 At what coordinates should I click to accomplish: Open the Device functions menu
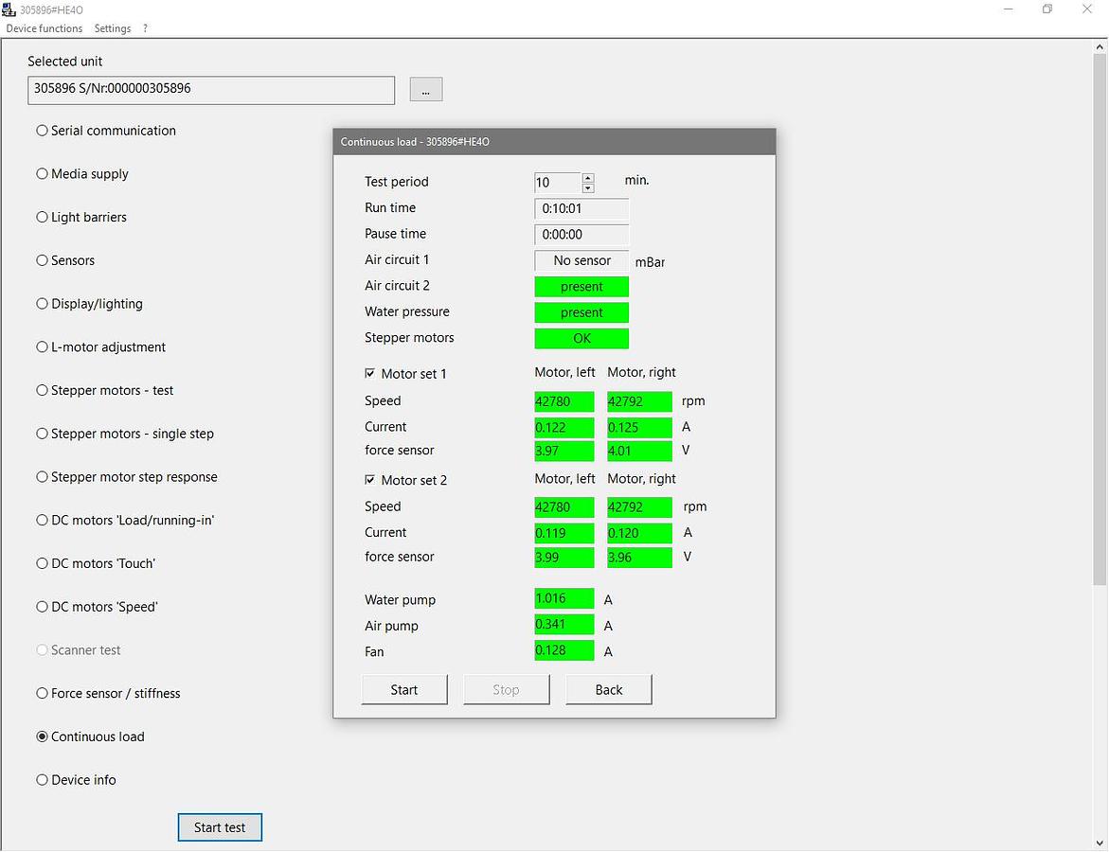[45, 28]
